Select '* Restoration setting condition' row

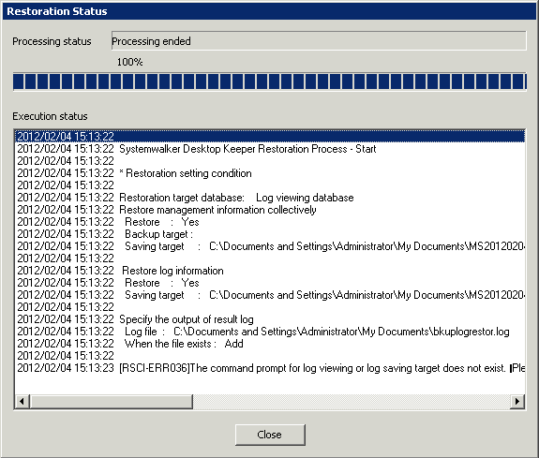point(270,173)
